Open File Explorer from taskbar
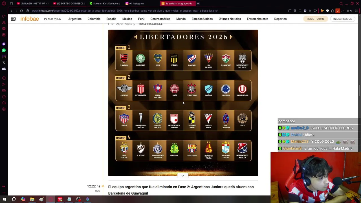Viewport: 361px width, 203px height. (32, 199)
